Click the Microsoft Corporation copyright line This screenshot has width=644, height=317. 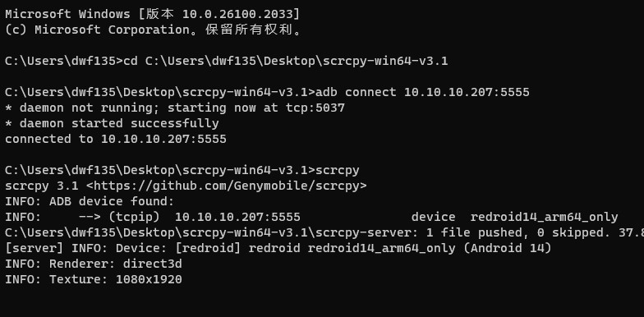coord(154,30)
